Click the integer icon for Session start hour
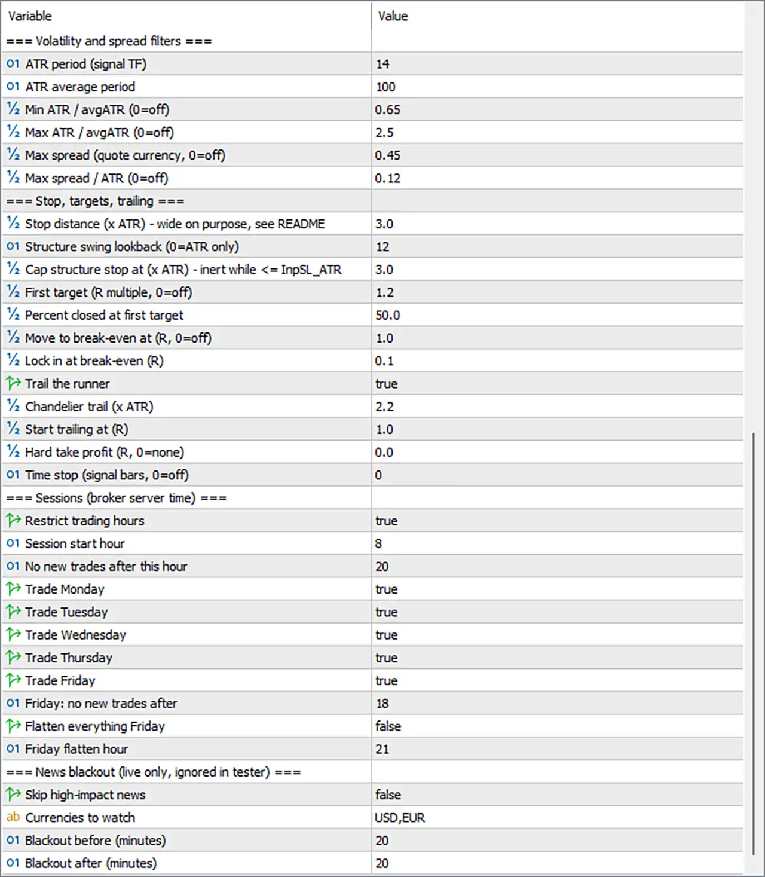 pos(13,543)
